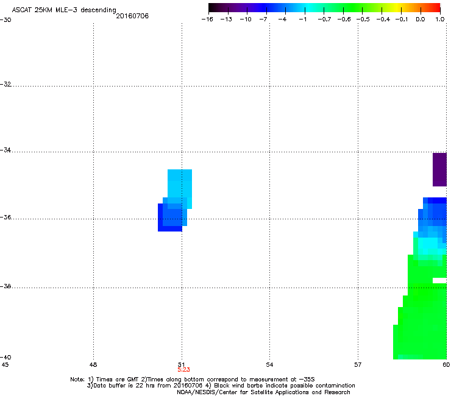The image size is (451, 396).
Task: Click the latitude label -32
Action: point(5,84)
